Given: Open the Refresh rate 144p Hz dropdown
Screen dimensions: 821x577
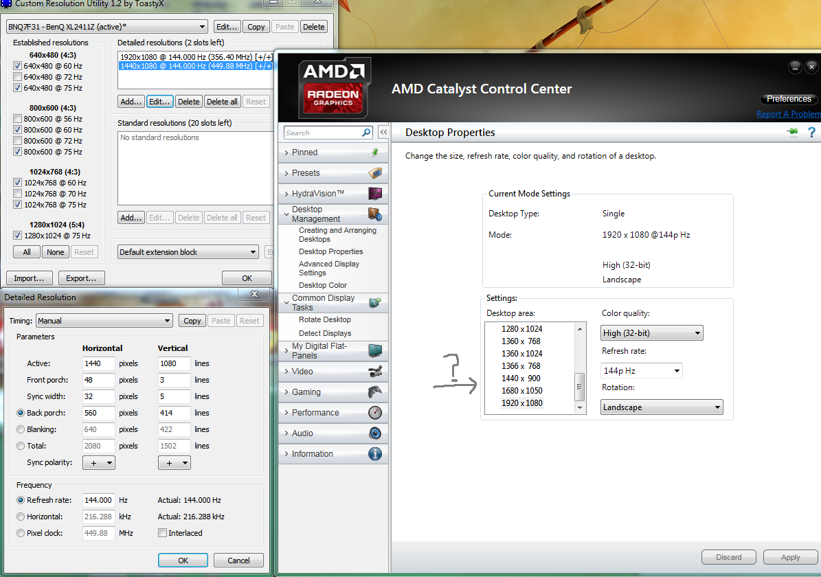Looking at the screenshot, I should (x=642, y=371).
